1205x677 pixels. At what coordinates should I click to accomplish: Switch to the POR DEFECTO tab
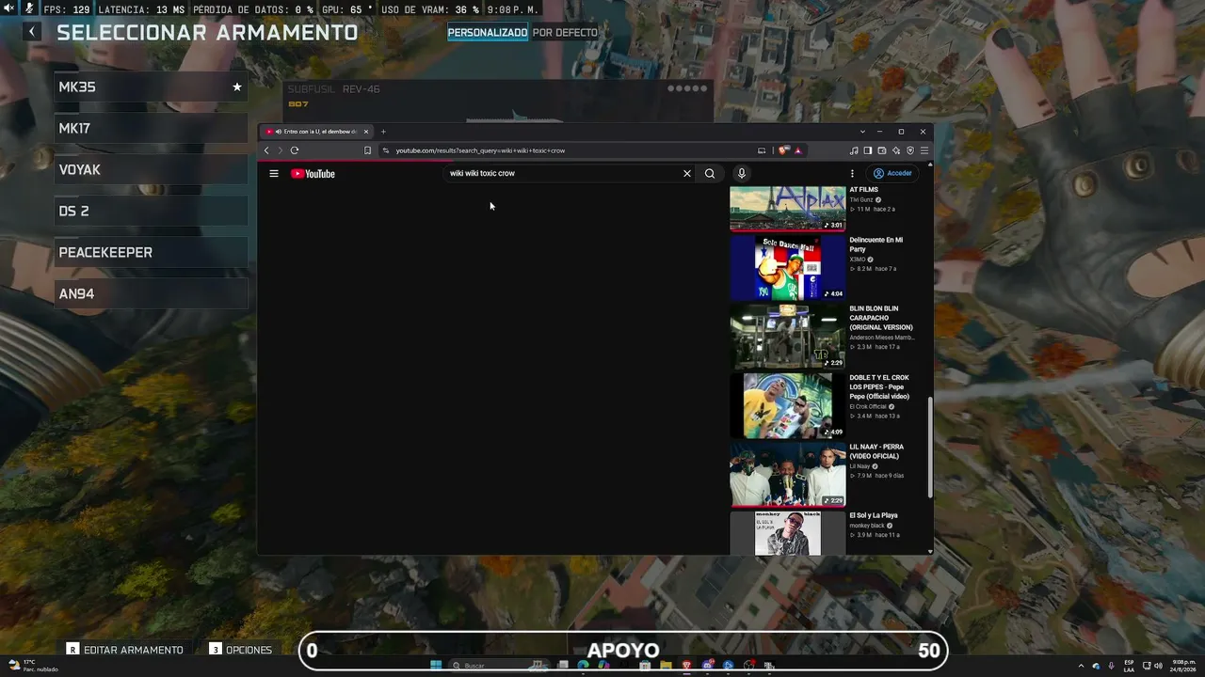565,32
